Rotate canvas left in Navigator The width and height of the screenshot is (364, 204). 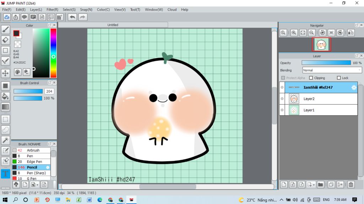[322, 33]
